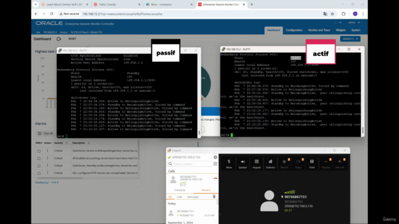Viewport: 399px width, 224px height.
Task: Select checkbox for accounting connections lost alarm
Action: [x=39, y=158]
